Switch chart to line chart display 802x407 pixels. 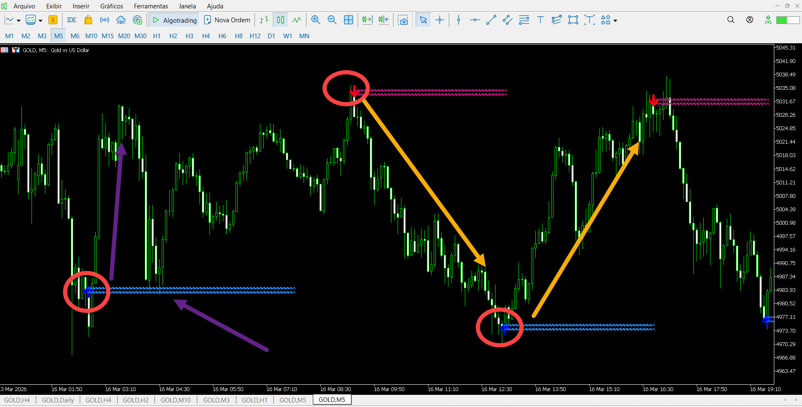(297, 20)
